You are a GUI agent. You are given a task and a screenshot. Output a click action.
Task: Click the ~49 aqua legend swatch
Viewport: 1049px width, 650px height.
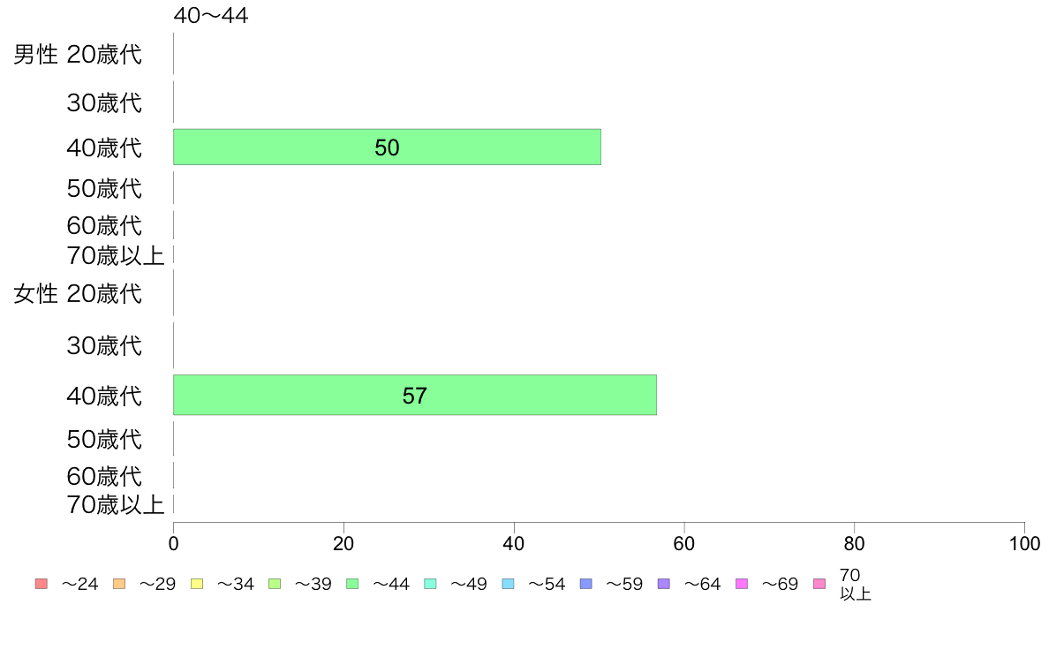tap(430, 584)
